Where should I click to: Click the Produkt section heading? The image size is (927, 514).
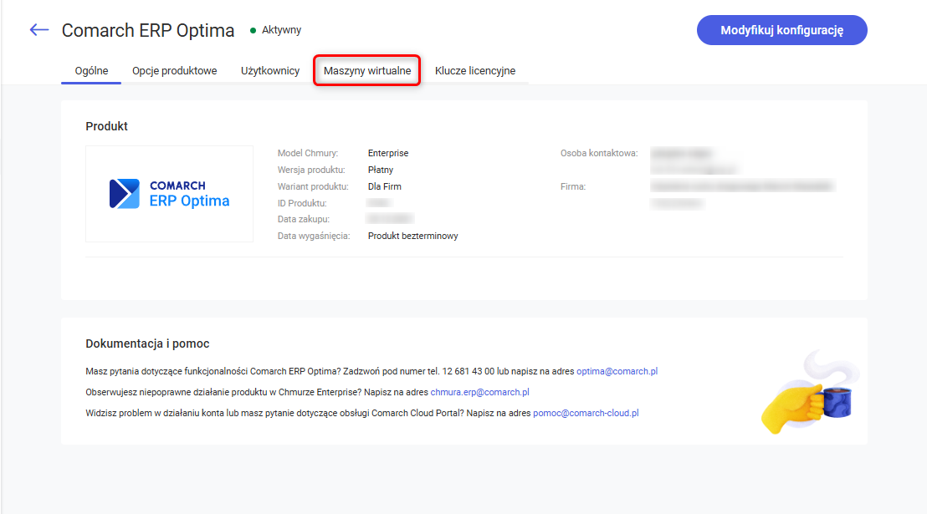(106, 126)
